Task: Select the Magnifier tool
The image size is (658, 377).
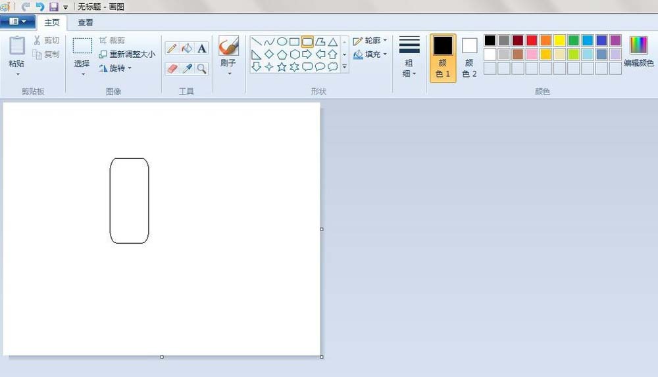Action: [x=202, y=68]
